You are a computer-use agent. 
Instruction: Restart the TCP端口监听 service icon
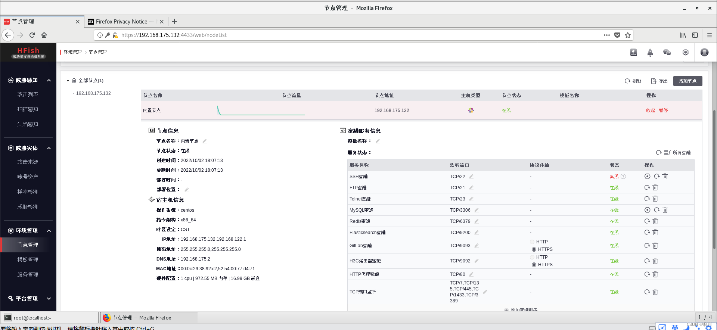click(x=647, y=292)
